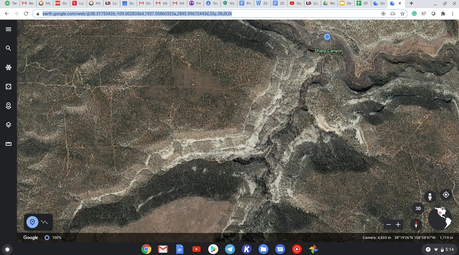Switch to the first Gmail tab
Screen dimensions: 459x255
pos(28,3)
